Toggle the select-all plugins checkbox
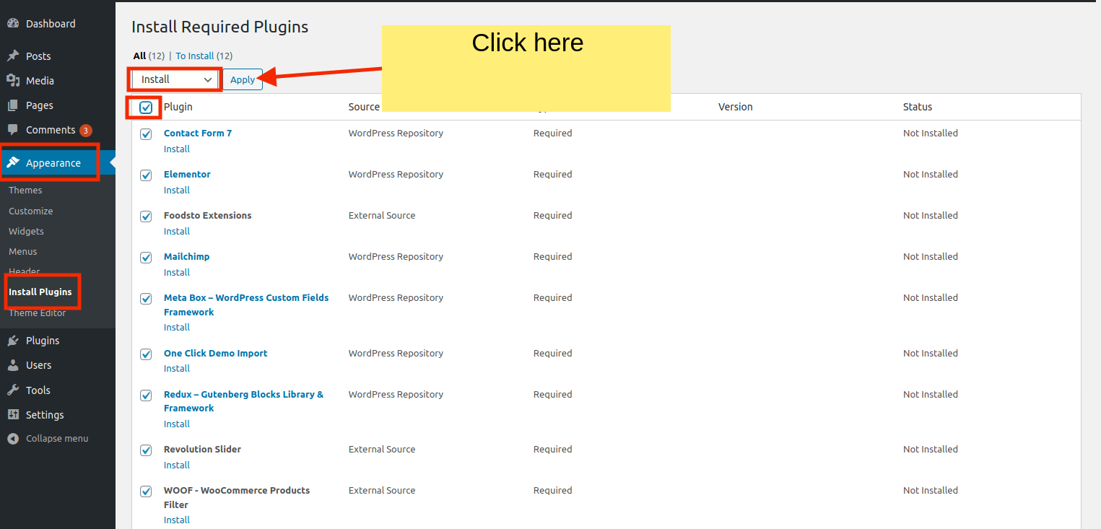 (146, 108)
